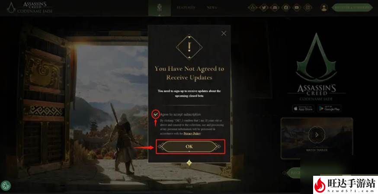Switch to the Featured nav tab
The width and height of the screenshot is (378, 194).
tap(186, 8)
